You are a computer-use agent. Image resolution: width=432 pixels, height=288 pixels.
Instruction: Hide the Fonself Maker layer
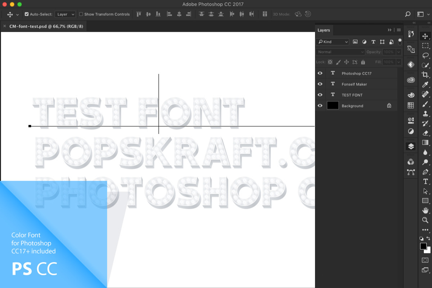pyautogui.click(x=320, y=84)
